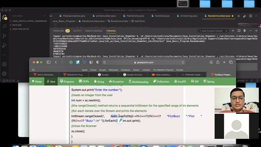Select FizzBuzz Program Safari tab
The image size is (261, 147).
pos(221,75)
